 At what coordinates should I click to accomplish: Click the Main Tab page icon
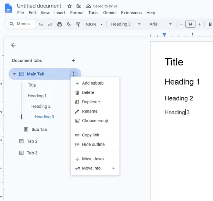click(21, 74)
